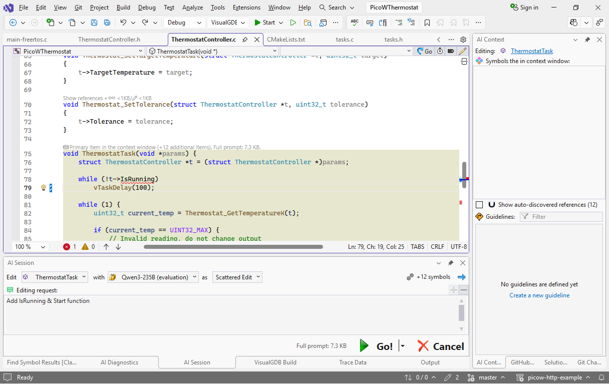Viewport: 609px width, 384px height.
Task: Toggle the pin on ThermostatController.c tab
Action: [245, 40]
